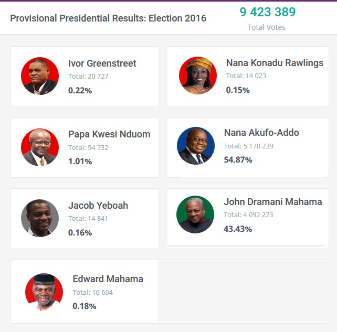Click Akufo-Addo's 54.87% percentage
Image resolution: width=337 pixels, height=332 pixels.
[x=238, y=159]
